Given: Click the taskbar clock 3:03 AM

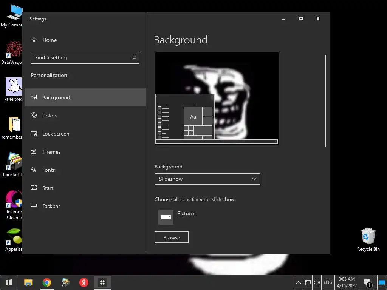Looking at the screenshot, I should [347, 282].
